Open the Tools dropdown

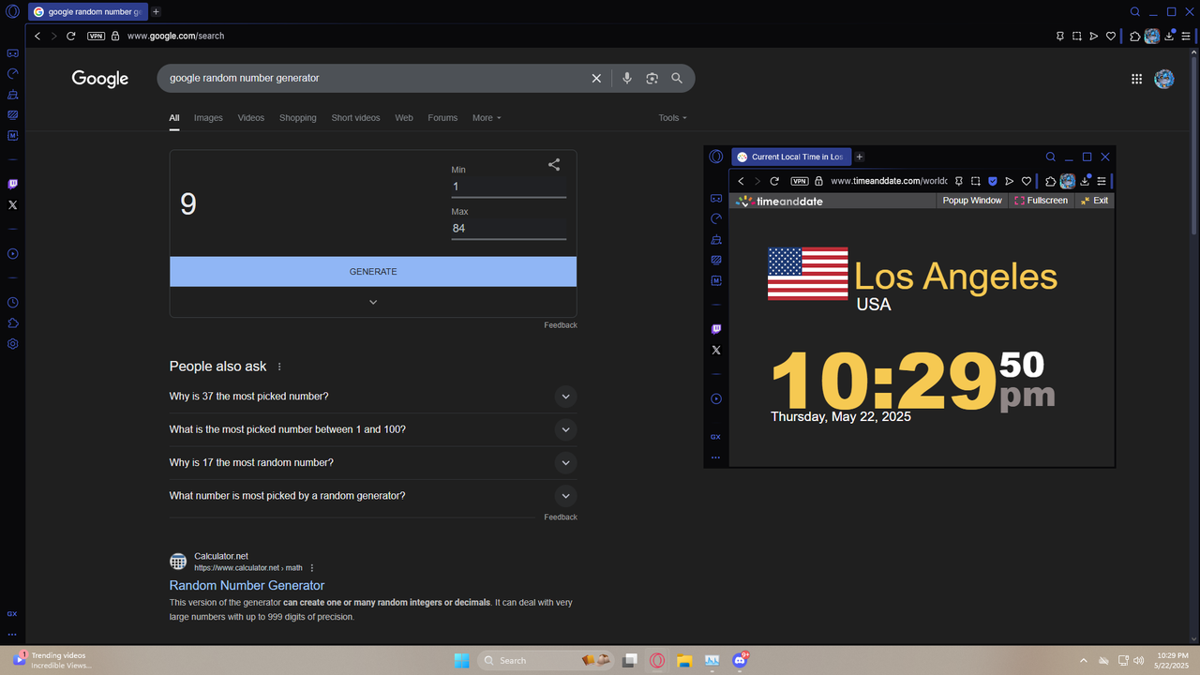(672, 118)
